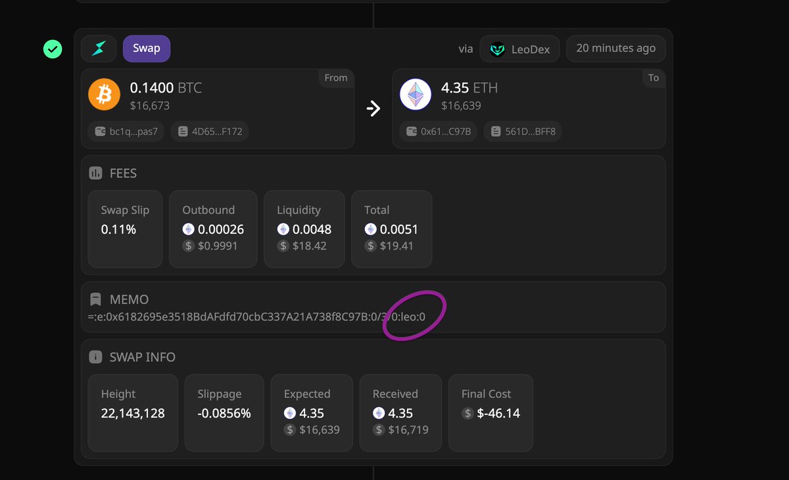
Task: Click the MEMO bookmark icon
Action: [95, 299]
